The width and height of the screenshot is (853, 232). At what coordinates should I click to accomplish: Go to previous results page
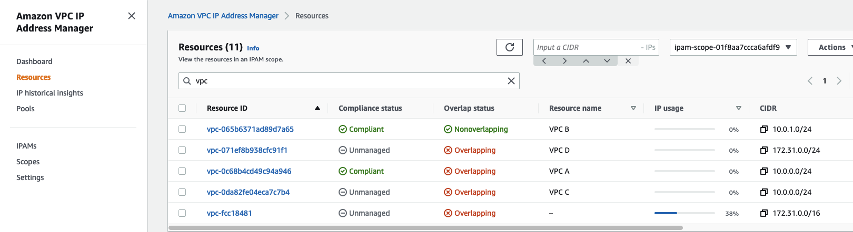pyautogui.click(x=810, y=81)
